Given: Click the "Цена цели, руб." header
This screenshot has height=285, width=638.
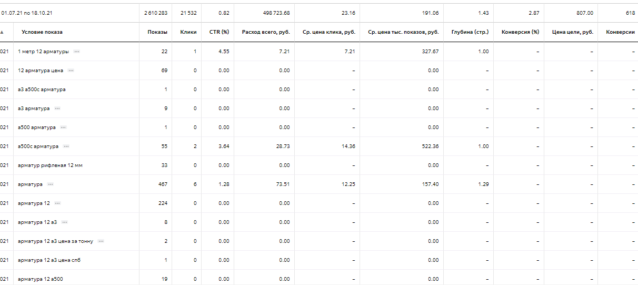Looking at the screenshot, I should tap(572, 32).
